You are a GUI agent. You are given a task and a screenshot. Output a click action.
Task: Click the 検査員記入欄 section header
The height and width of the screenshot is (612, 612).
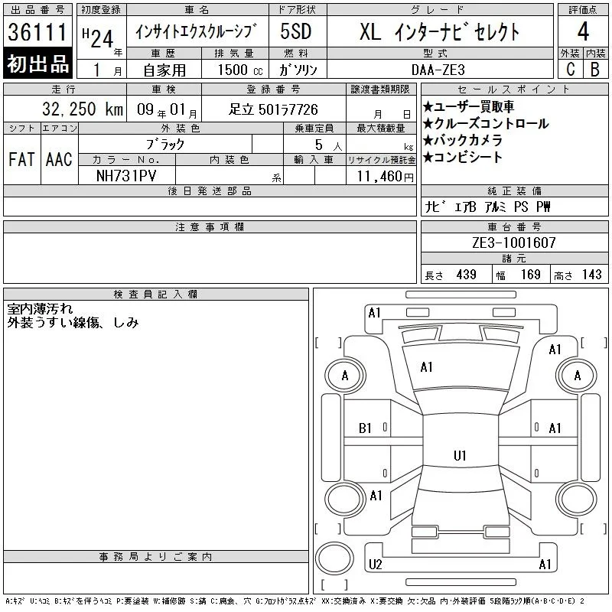pos(156,295)
